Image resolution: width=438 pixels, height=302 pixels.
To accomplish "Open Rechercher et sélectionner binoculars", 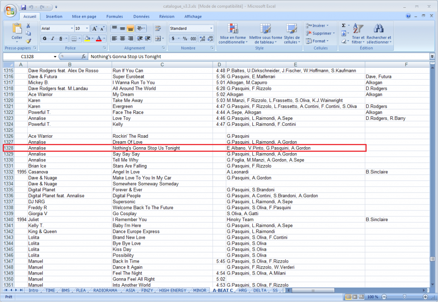I will coord(379,33).
